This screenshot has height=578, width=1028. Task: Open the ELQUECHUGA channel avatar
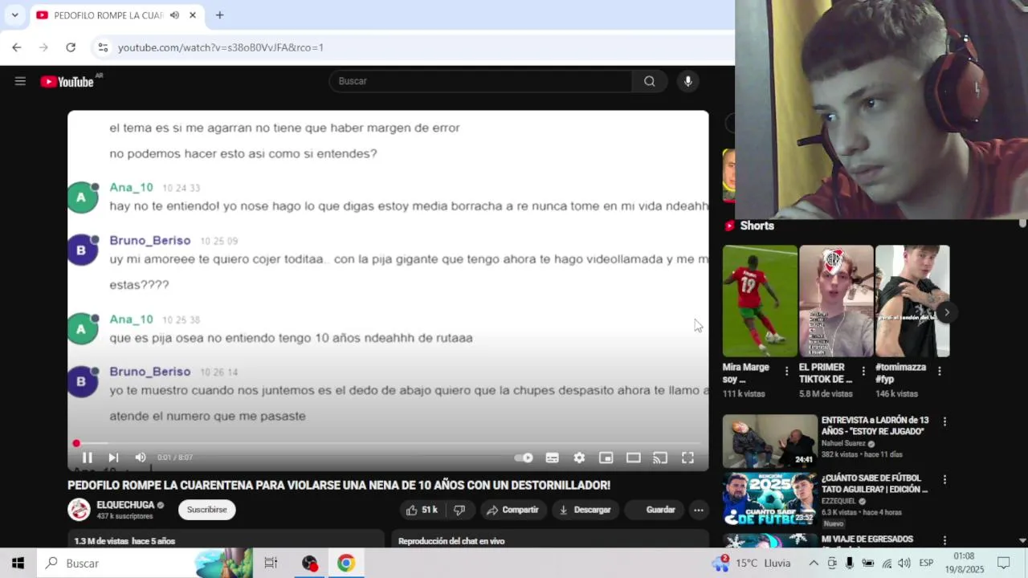[x=79, y=510]
